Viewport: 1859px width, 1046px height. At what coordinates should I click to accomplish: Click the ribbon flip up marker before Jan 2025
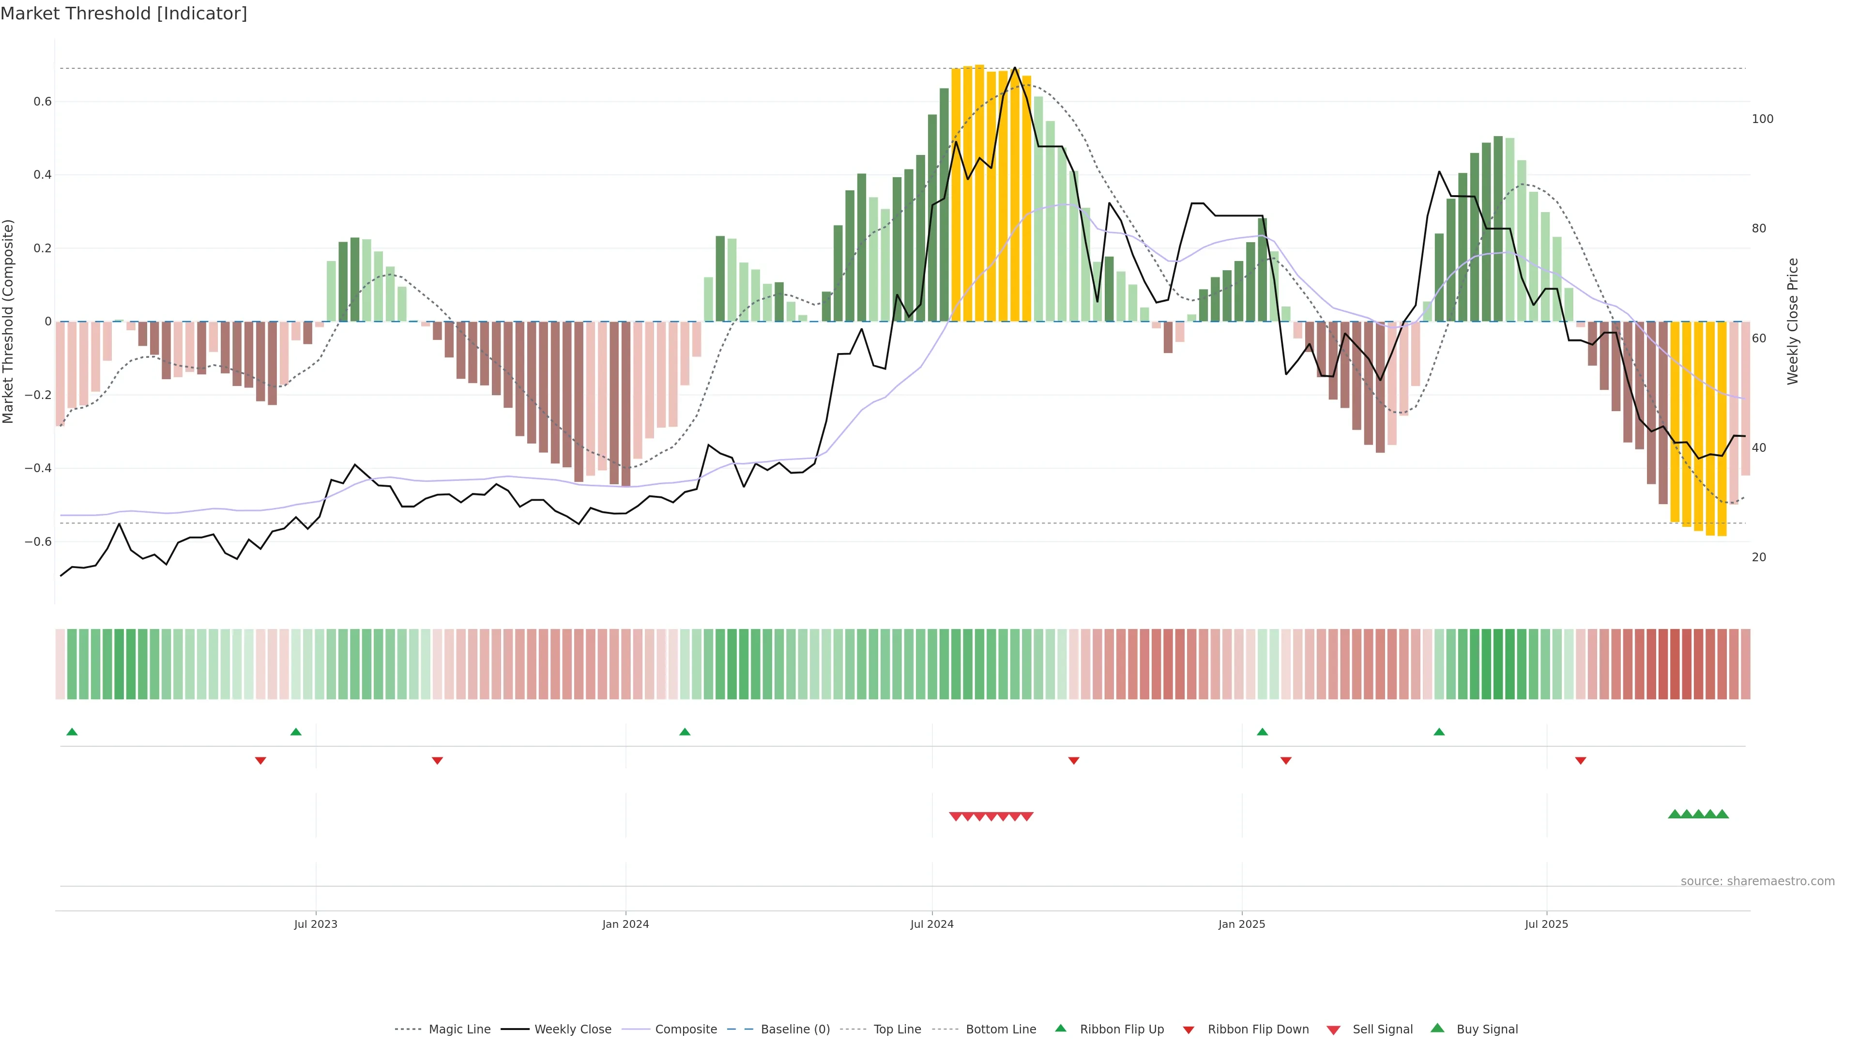(1262, 732)
